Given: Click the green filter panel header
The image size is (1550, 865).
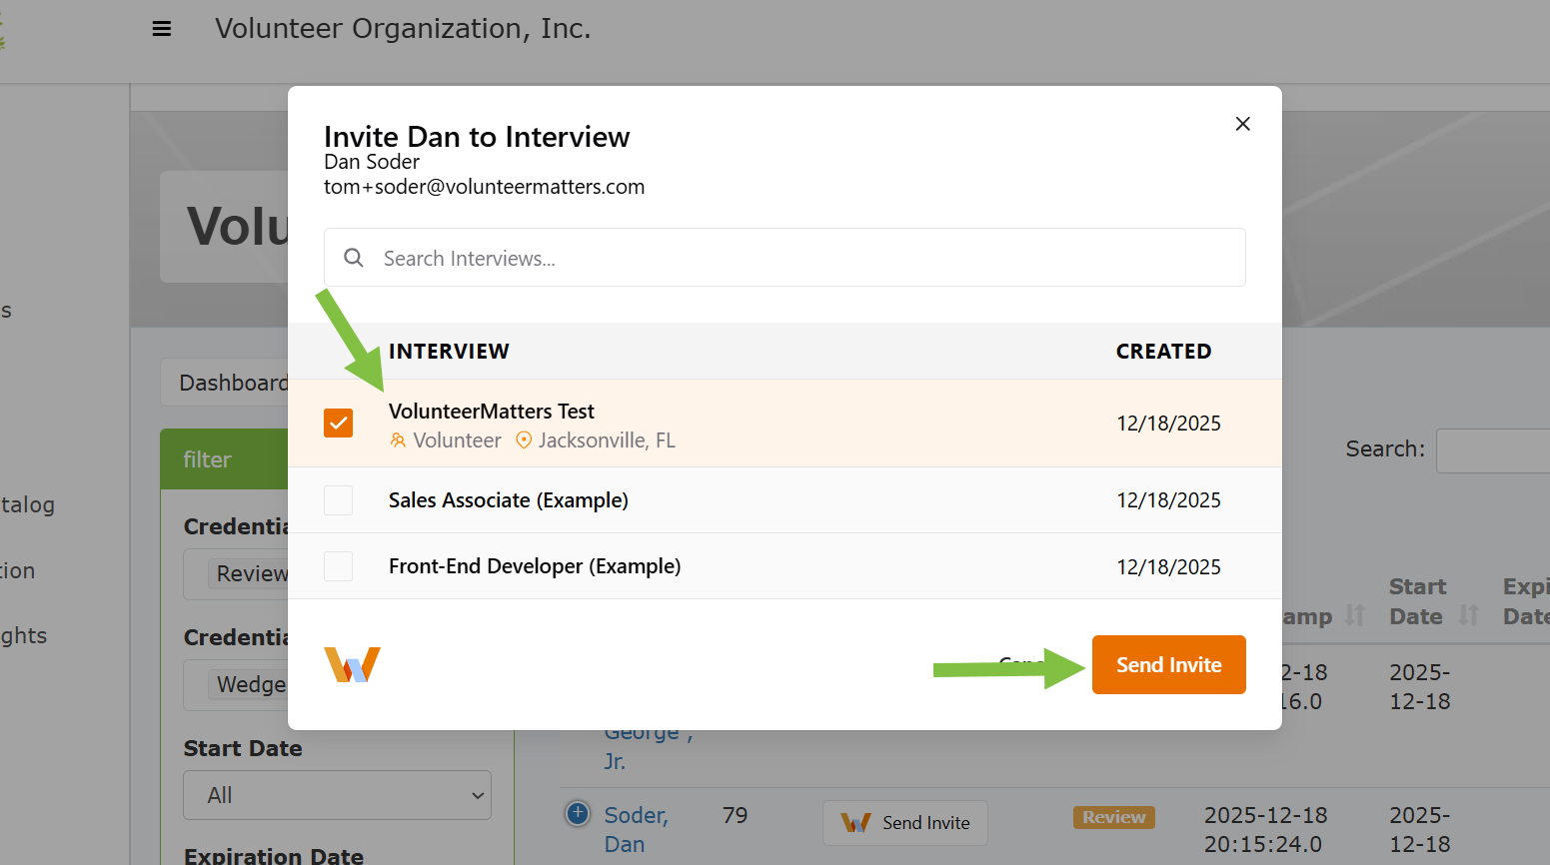Looking at the screenshot, I should pos(225,459).
